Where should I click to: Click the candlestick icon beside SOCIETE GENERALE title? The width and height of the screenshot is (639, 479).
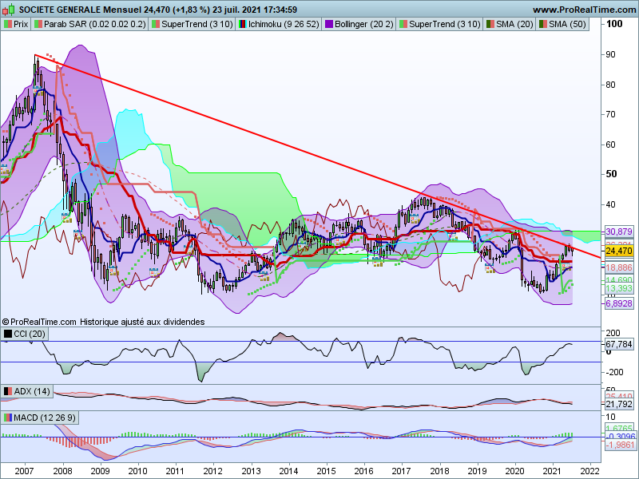point(9,10)
